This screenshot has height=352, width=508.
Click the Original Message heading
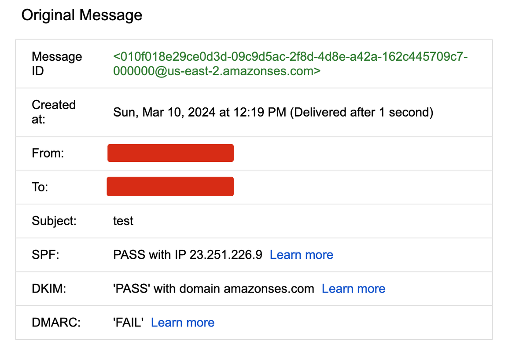point(81,15)
